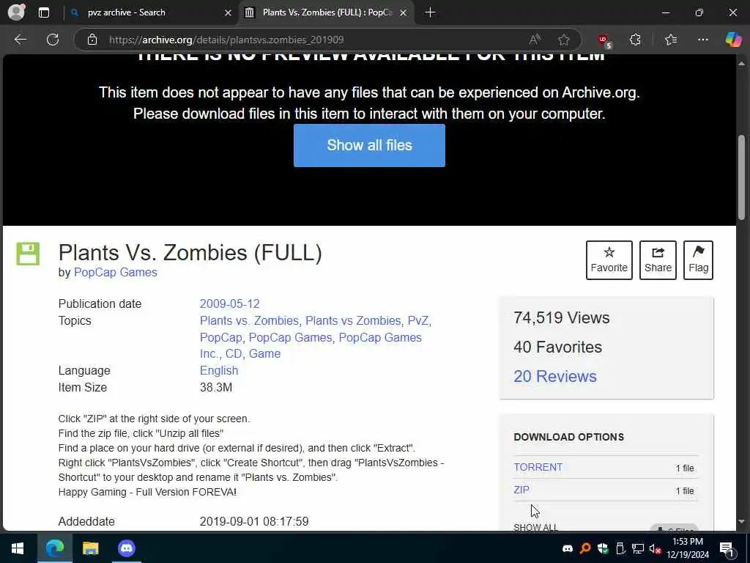The image size is (750, 563).
Task: Click the magnifier search tray icon
Action: (585, 548)
